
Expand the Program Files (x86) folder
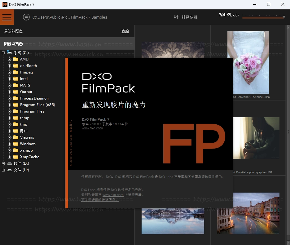[x=9, y=105]
